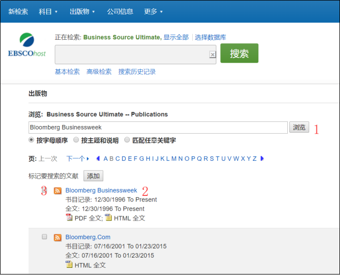Click Business Source Ultimate database name
Image resolution: width=340 pixels, height=275 pixels.
(x=123, y=37)
